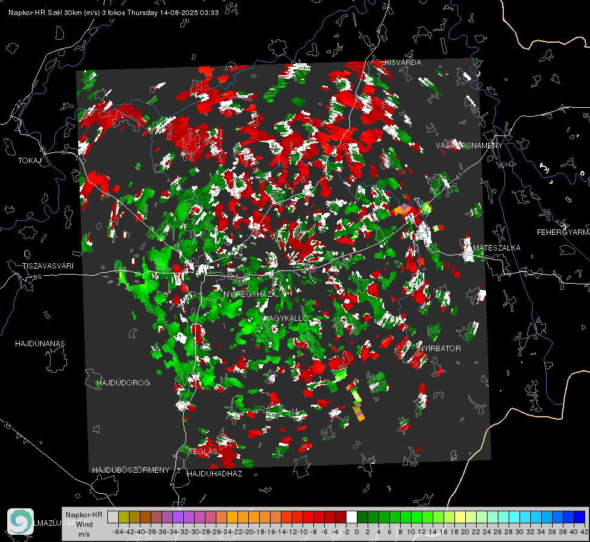
Task: Select the VÁSÁROSNAMÉNY city label
Action: (x=469, y=146)
